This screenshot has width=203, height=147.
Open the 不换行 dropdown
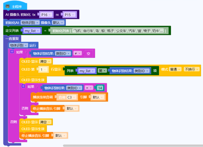point(191,69)
